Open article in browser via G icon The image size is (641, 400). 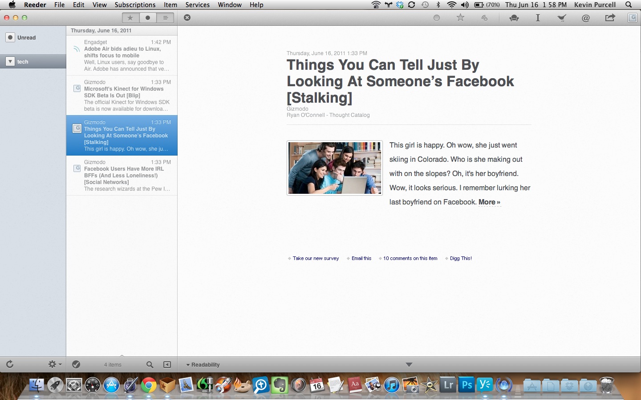632,18
